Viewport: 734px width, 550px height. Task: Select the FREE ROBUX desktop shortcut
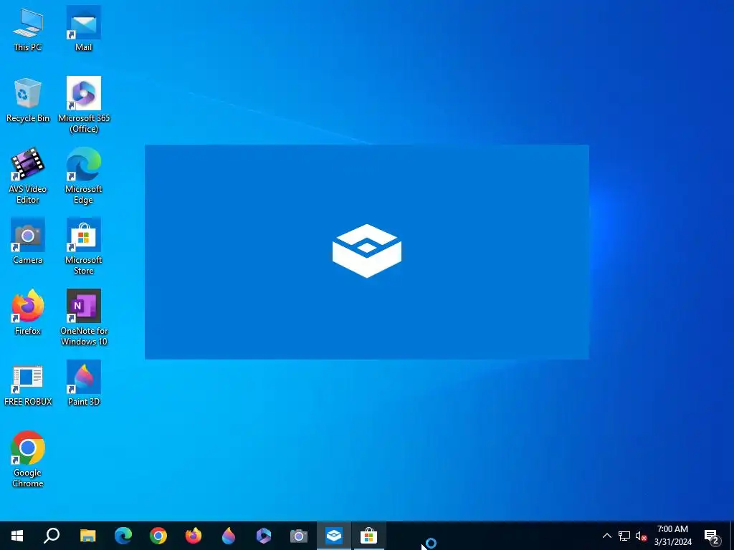click(28, 384)
